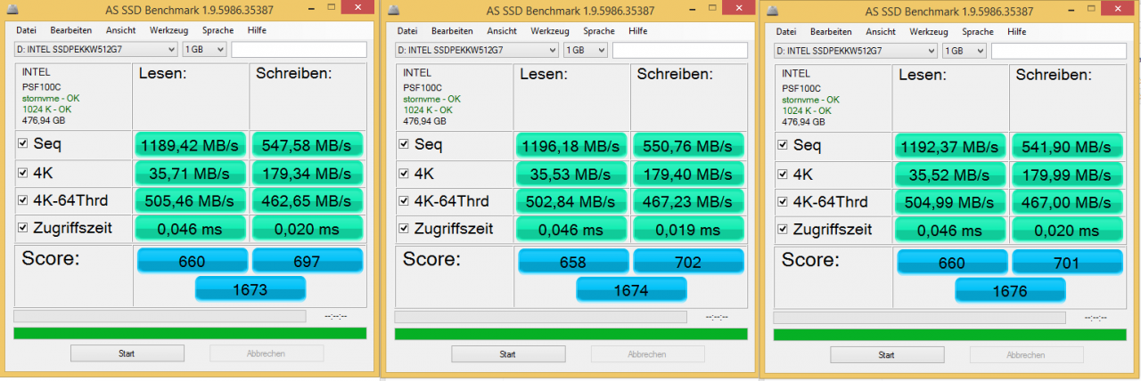The width and height of the screenshot is (1141, 381).
Task: Click the total score value 1674
Action: click(x=631, y=290)
